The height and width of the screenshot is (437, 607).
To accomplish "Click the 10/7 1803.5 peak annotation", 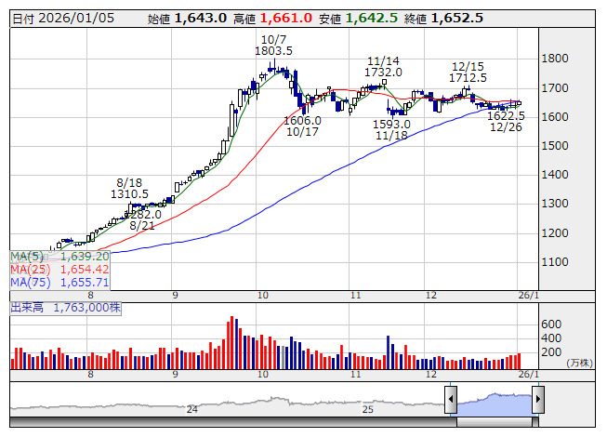I will point(273,46).
